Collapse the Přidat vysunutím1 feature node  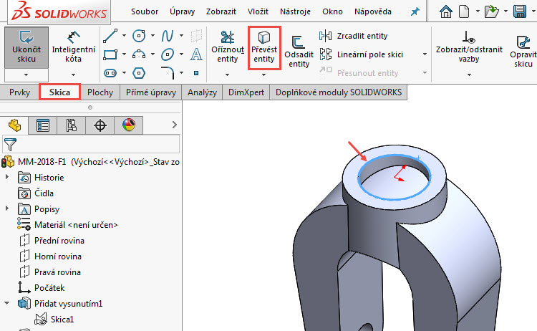pyautogui.click(x=7, y=303)
